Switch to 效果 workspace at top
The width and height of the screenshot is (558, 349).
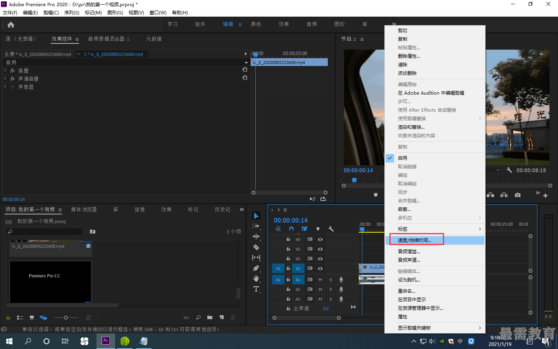tap(284, 24)
